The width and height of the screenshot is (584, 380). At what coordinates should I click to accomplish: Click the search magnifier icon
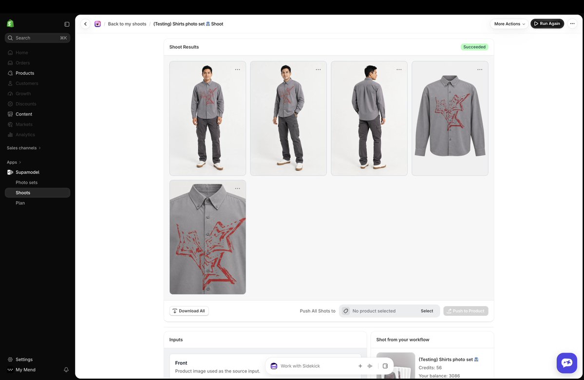click(x=10, y=38)
